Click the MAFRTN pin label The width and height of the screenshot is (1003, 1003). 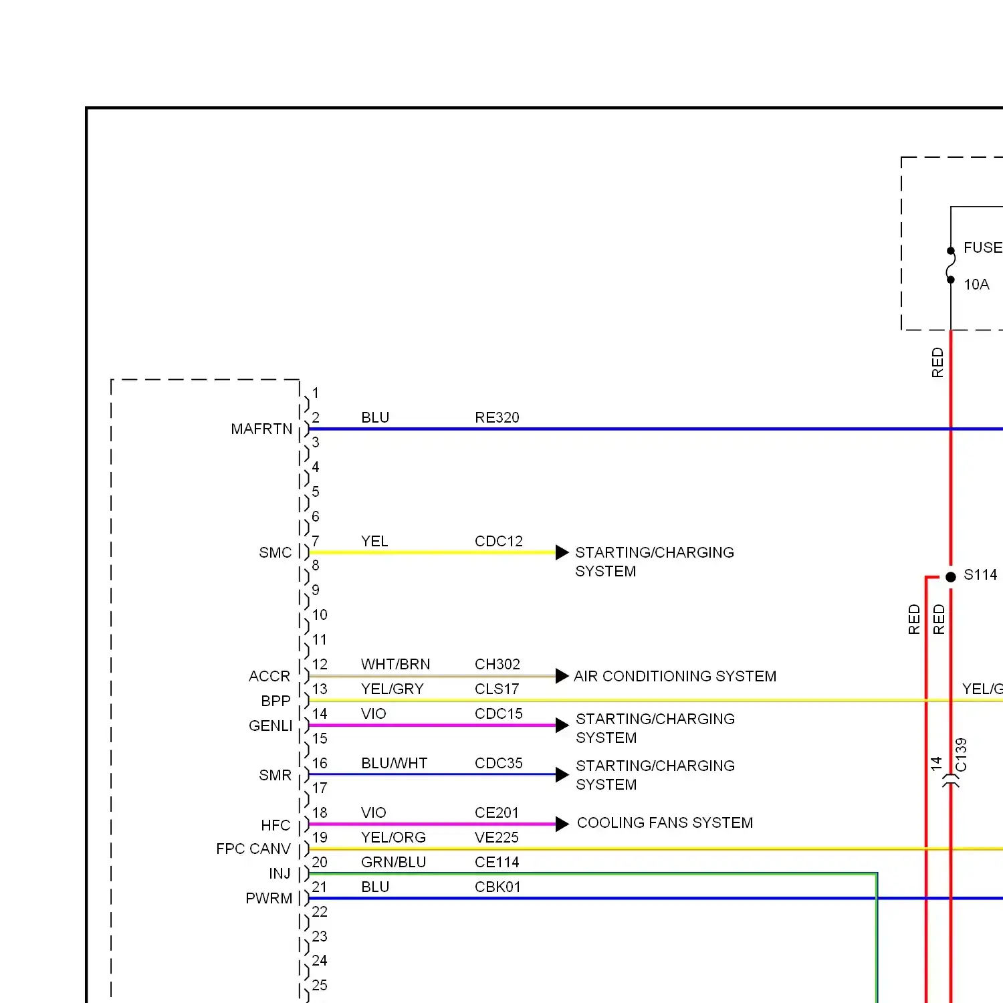pyautogui.click(x=261, y=429)
